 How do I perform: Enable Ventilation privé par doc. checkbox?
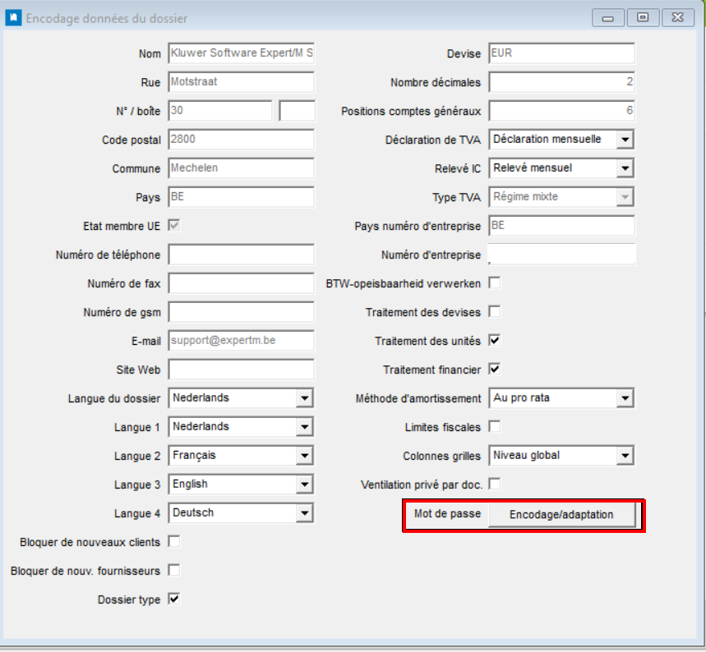click(495, 484)
